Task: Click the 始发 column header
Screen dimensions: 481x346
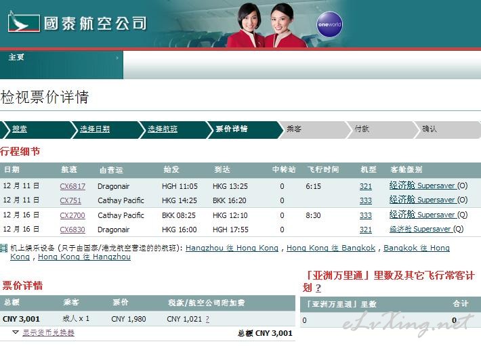Action: (x=171, y=169)
